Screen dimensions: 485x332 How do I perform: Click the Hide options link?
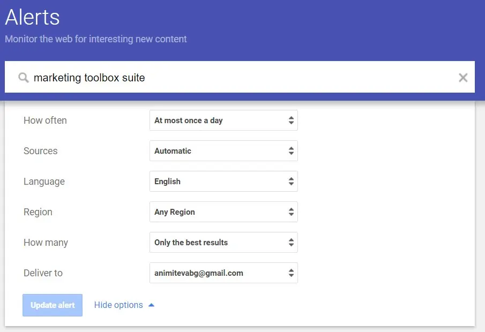pyautogui.click(x=118, y=305)
